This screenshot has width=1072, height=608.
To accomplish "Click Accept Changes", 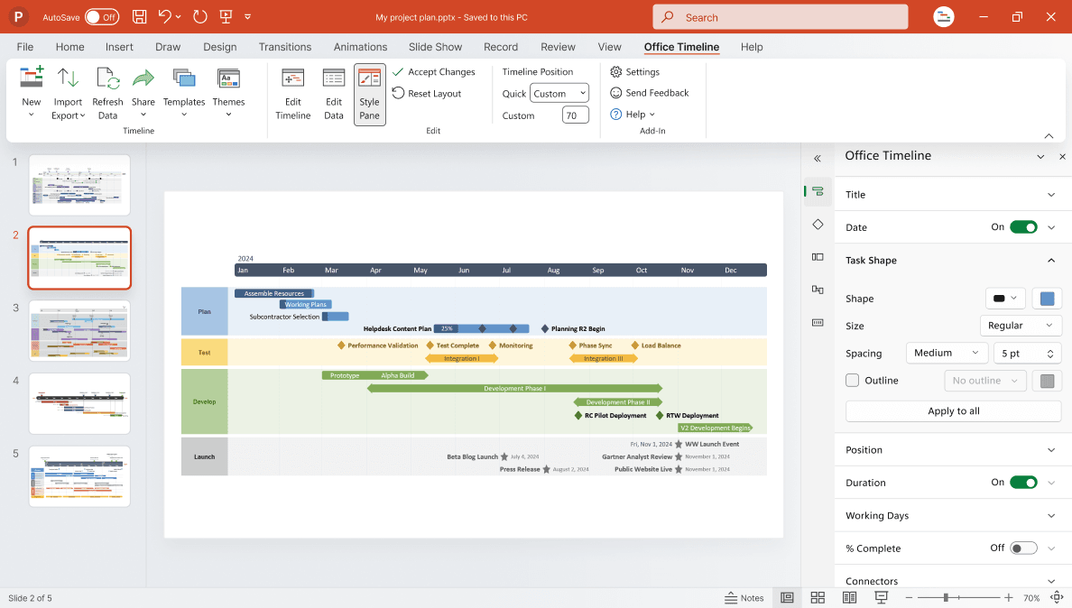I will coord(436,71).
